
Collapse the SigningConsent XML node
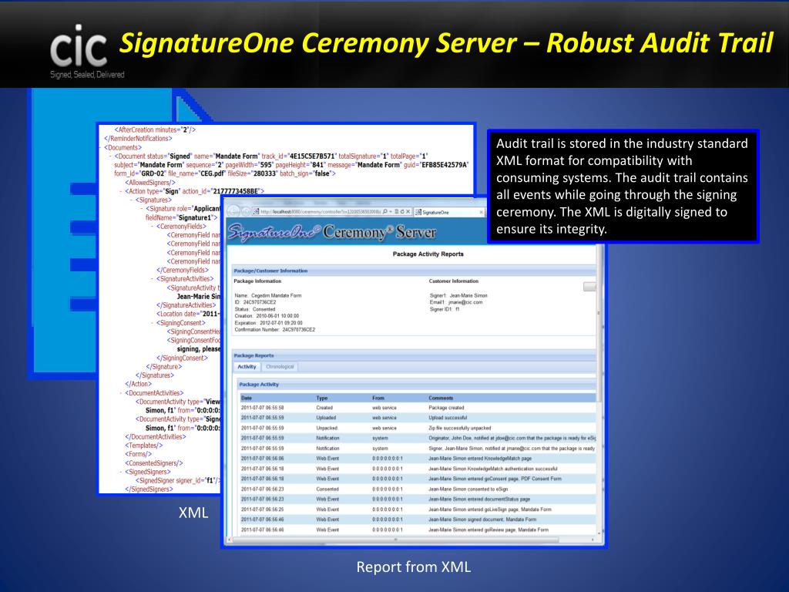click(153, 323)
